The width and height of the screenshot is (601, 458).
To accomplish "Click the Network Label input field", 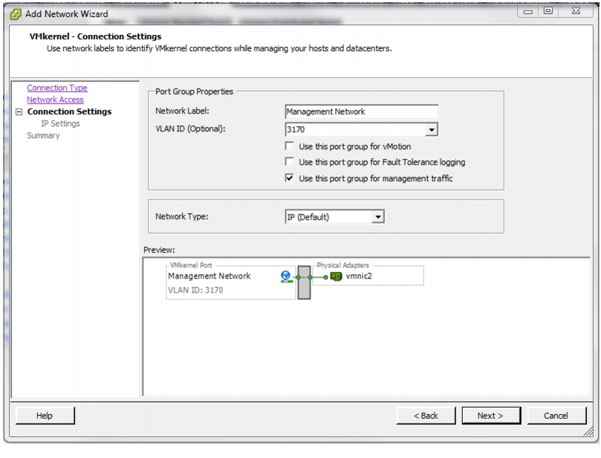I will 362,111.
